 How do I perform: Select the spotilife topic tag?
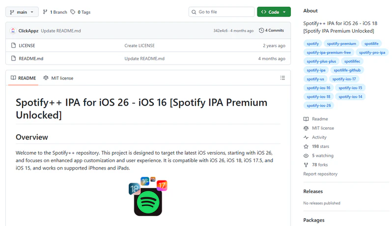tap(371, 44)
